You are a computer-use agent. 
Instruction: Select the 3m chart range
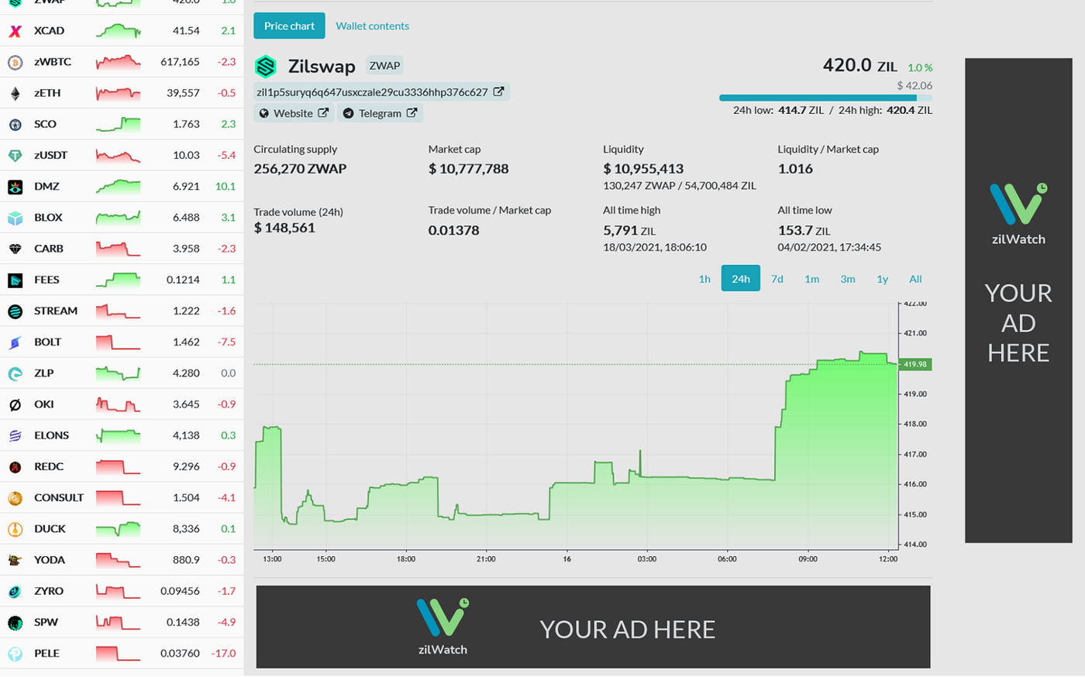coord(848,279)
